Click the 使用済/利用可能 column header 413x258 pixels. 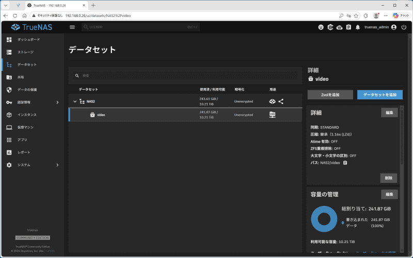tap(212, 90)
